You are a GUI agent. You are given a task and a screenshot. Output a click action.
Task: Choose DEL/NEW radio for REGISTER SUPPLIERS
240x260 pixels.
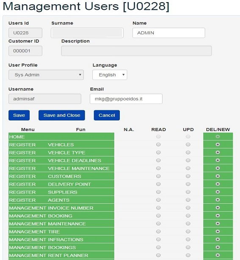(x=218, y=192)
